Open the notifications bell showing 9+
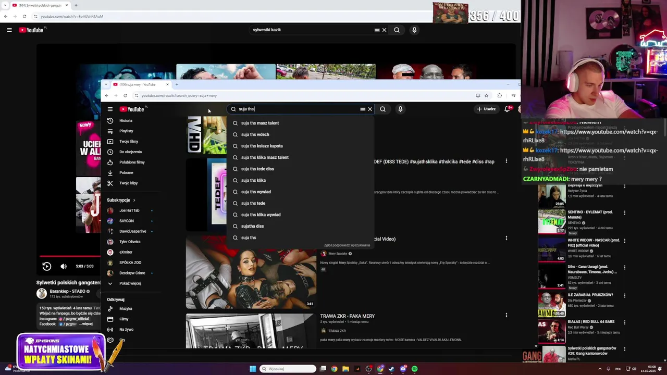Viewport: 667px width, 375px height. tap(508, 109)
